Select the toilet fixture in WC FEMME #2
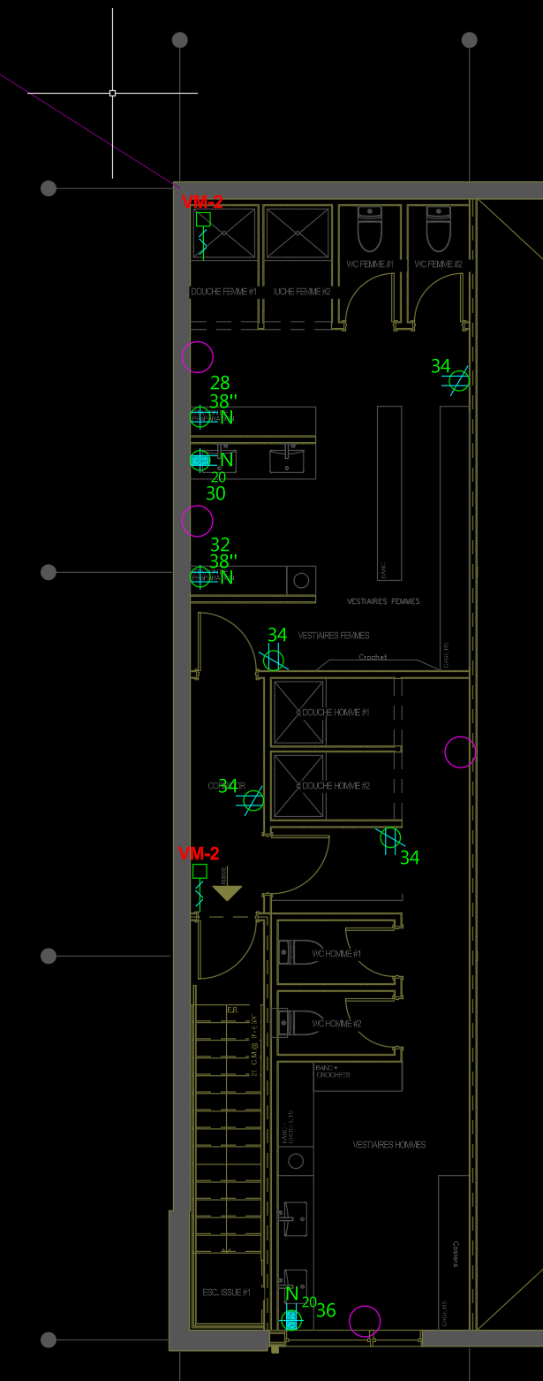The height and width of the screenshot is (1381, 543). pos(439,230)
